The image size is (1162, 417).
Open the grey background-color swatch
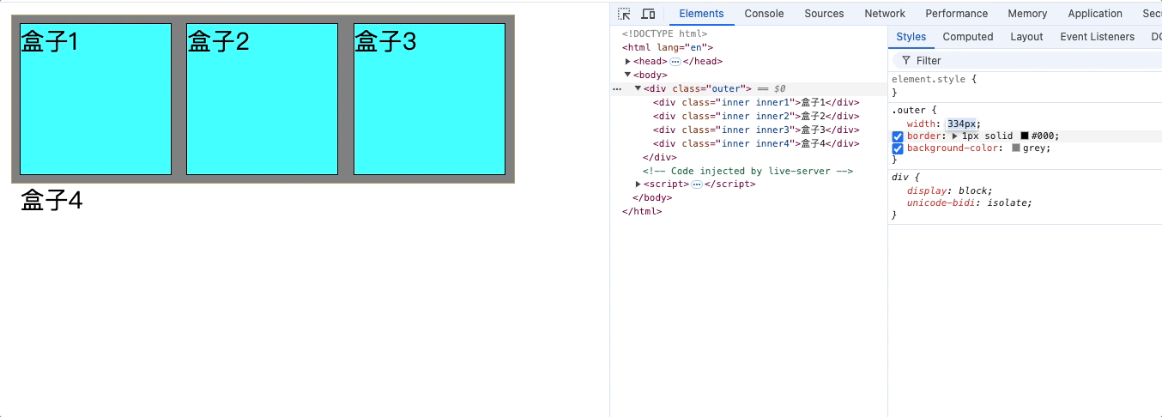[x=1016, y=148]
